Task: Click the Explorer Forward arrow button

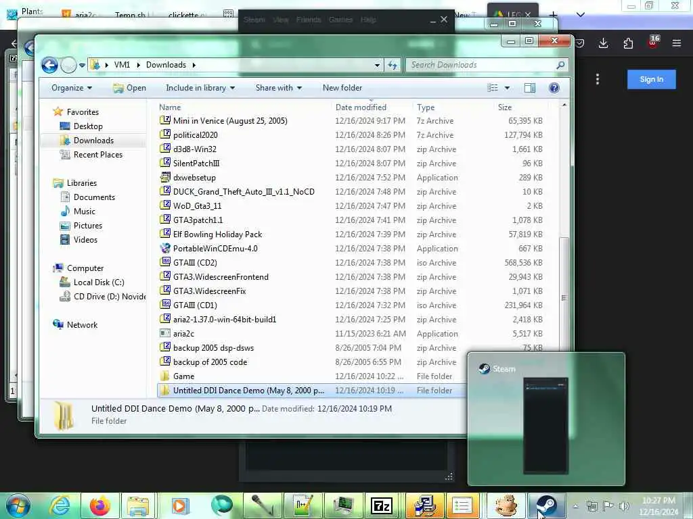Action: pos(68,66)
